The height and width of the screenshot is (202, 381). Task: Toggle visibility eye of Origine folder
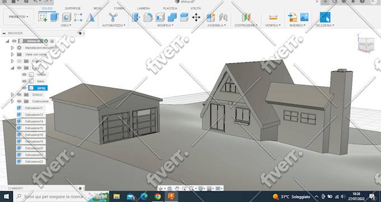click(x=20, y=61)
